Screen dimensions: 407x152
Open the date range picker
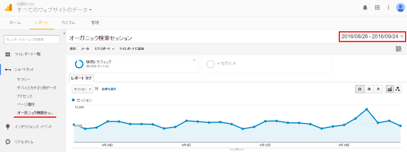click(372, 37)
